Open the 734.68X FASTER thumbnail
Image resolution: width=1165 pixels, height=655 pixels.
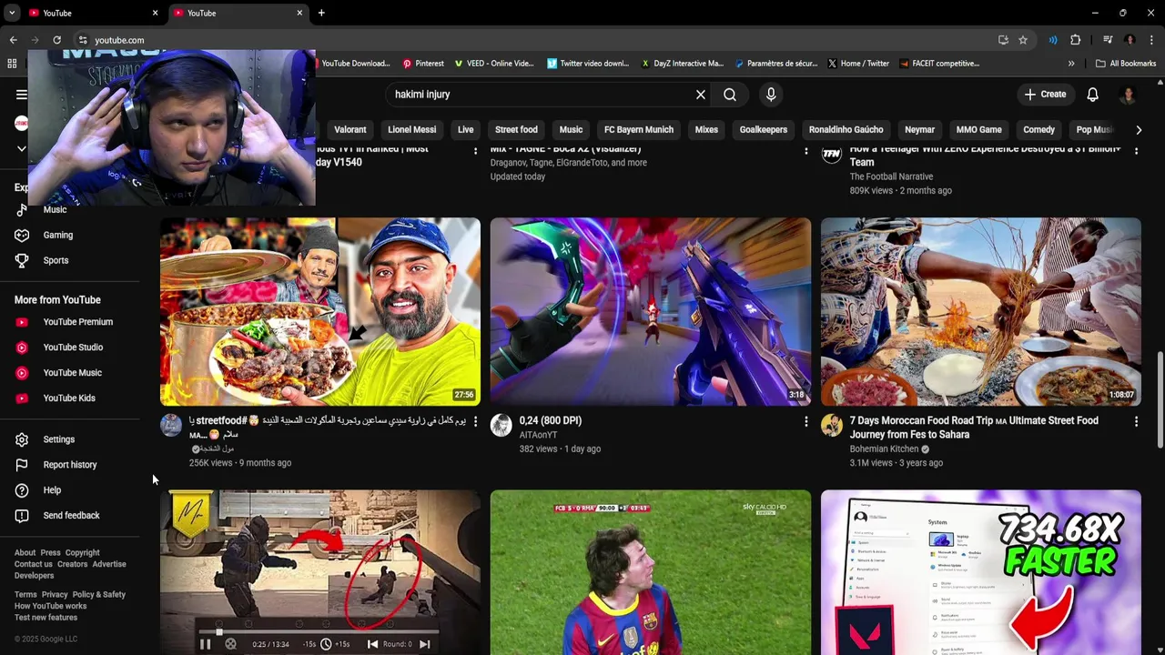pos(981,572)
